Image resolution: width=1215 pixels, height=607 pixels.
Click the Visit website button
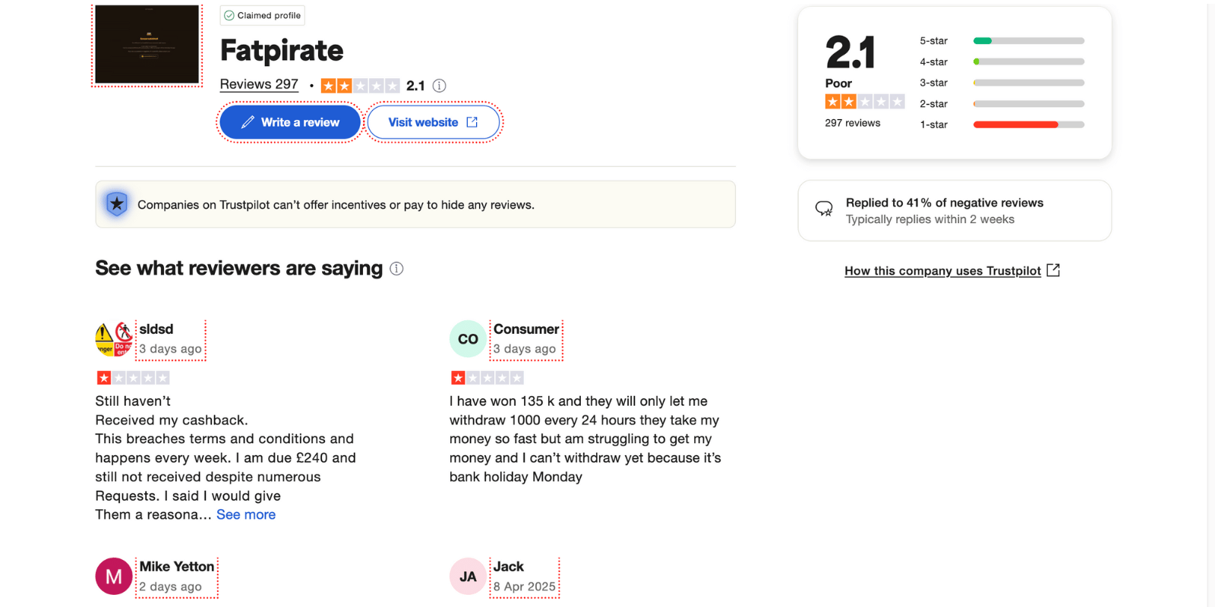point(433,122)
